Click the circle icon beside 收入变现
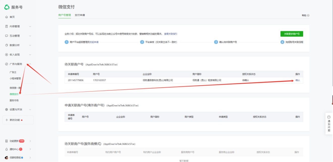 click(7, 55)
